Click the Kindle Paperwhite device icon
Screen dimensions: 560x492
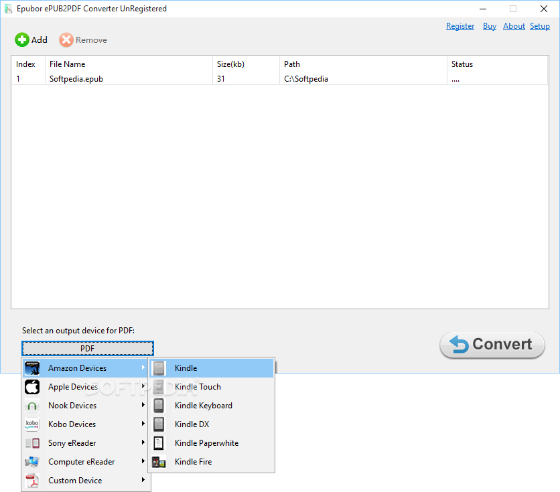pyautogui.click(x=159, y=443)
